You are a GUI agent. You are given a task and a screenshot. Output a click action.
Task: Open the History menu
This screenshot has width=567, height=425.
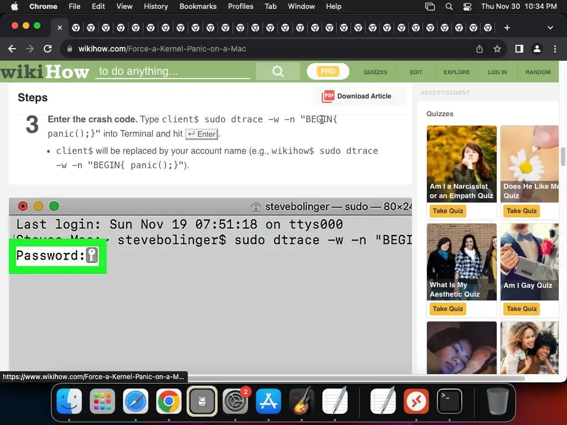tap(156, 6)
